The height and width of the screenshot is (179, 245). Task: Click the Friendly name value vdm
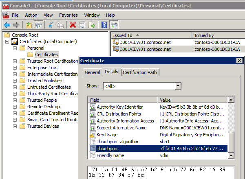coord(164,155)
